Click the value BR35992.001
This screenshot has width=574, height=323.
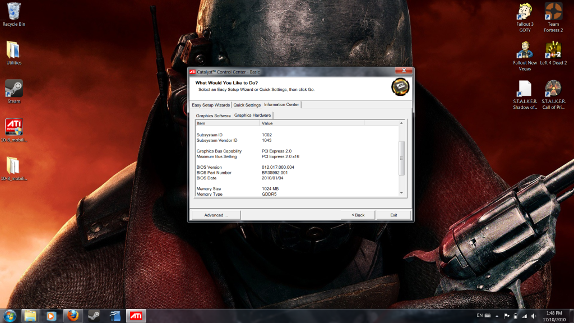click(275, 173)
